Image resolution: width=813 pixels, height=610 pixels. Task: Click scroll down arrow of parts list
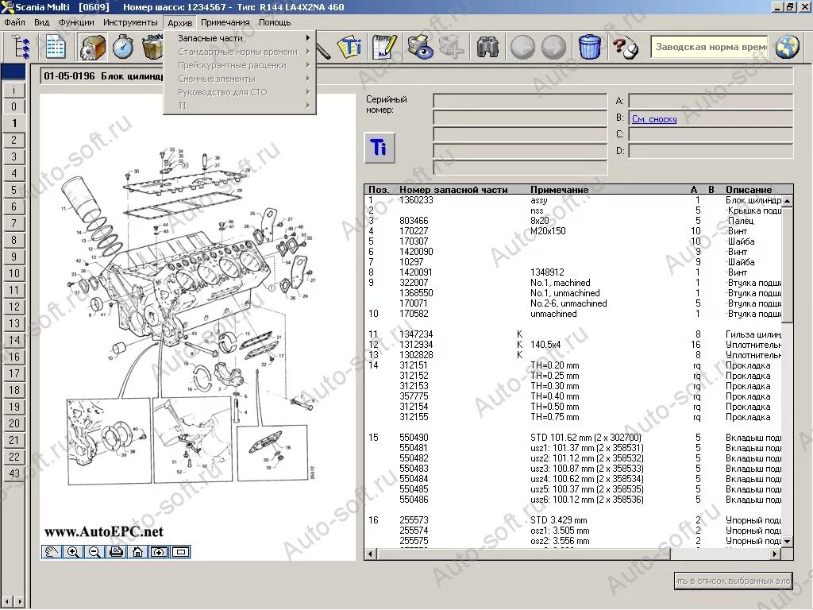[787, 541]
